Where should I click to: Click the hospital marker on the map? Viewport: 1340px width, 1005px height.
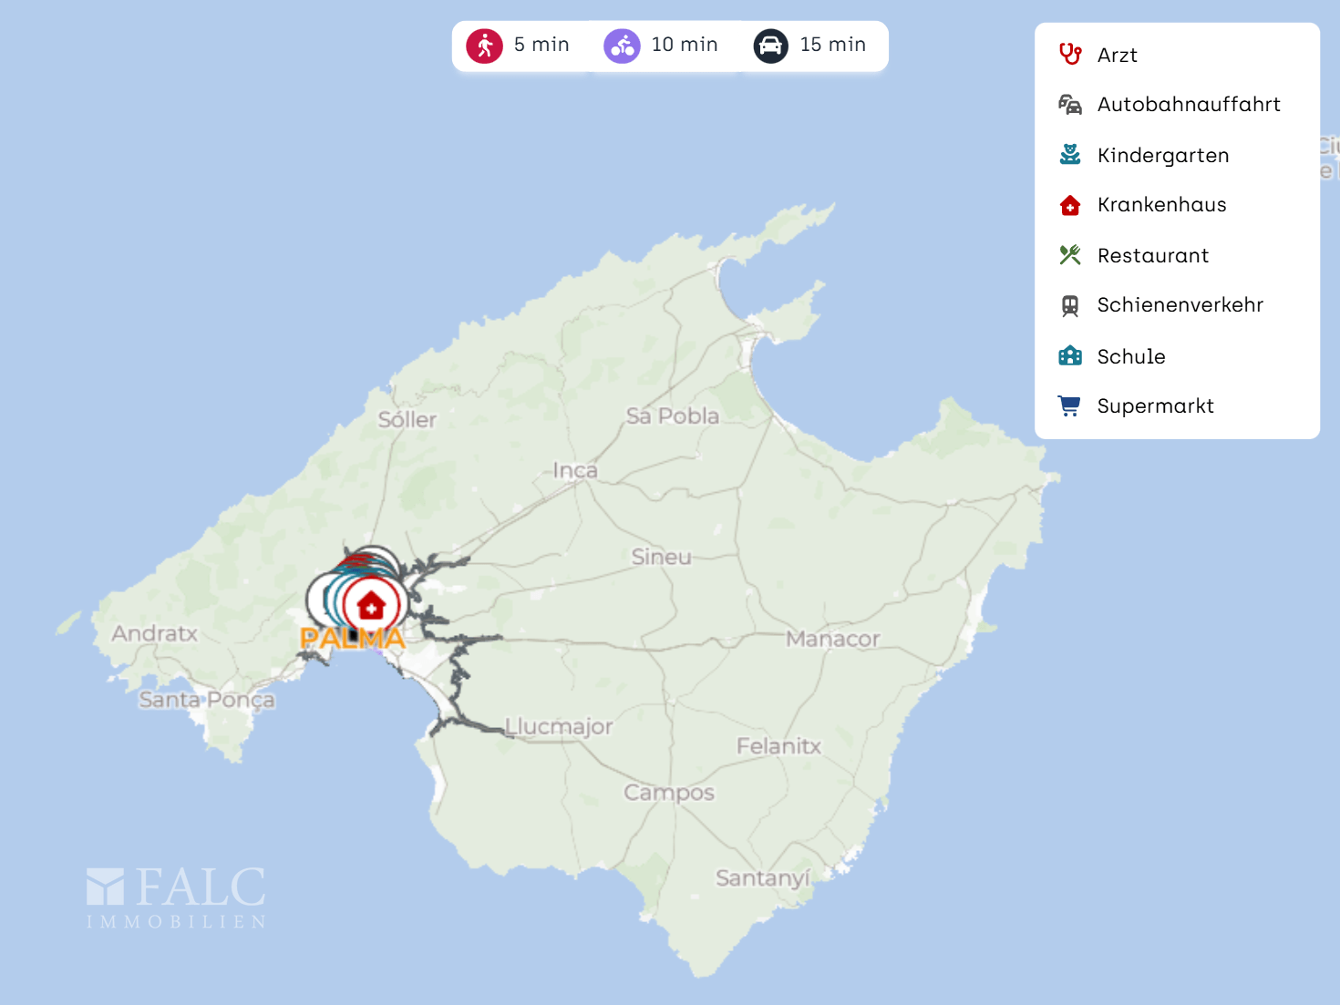click(371, 605)
